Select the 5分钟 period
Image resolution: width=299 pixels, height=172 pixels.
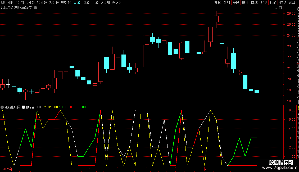click(30, 2)
